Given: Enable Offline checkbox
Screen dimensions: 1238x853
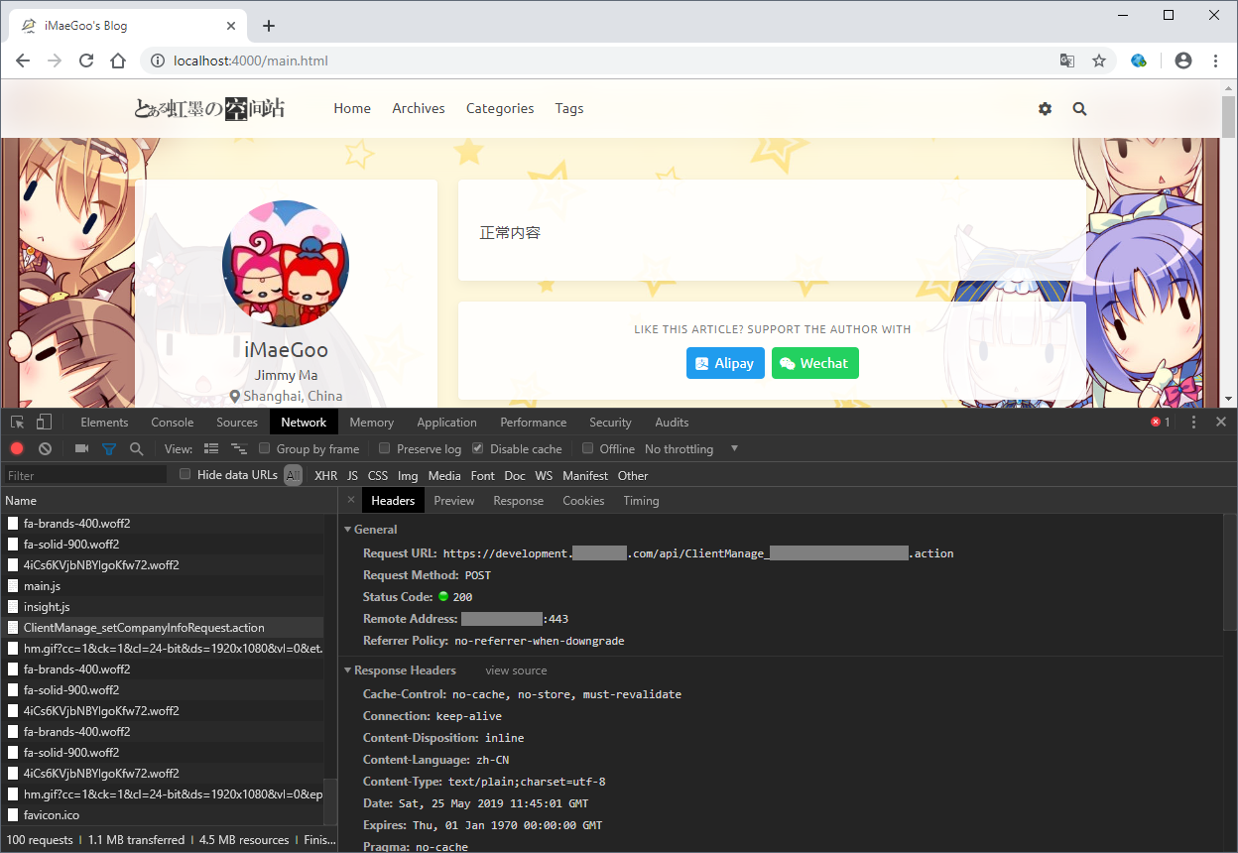Looking at the screenshot, I should [588, 448].
